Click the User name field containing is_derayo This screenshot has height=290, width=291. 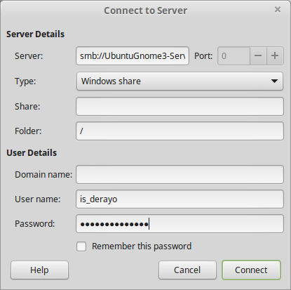(x=180, y=199)
